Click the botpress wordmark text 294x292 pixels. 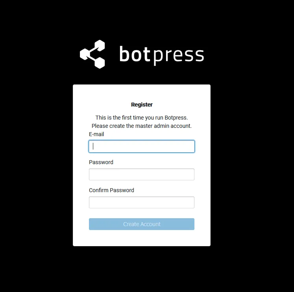(162, 55)
